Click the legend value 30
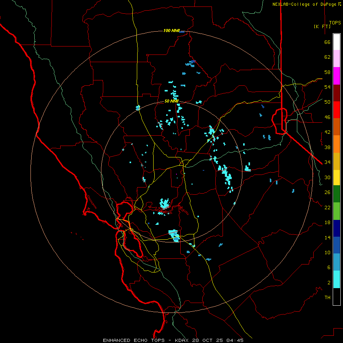Screen dimensions: 343x343 [327, 177]
